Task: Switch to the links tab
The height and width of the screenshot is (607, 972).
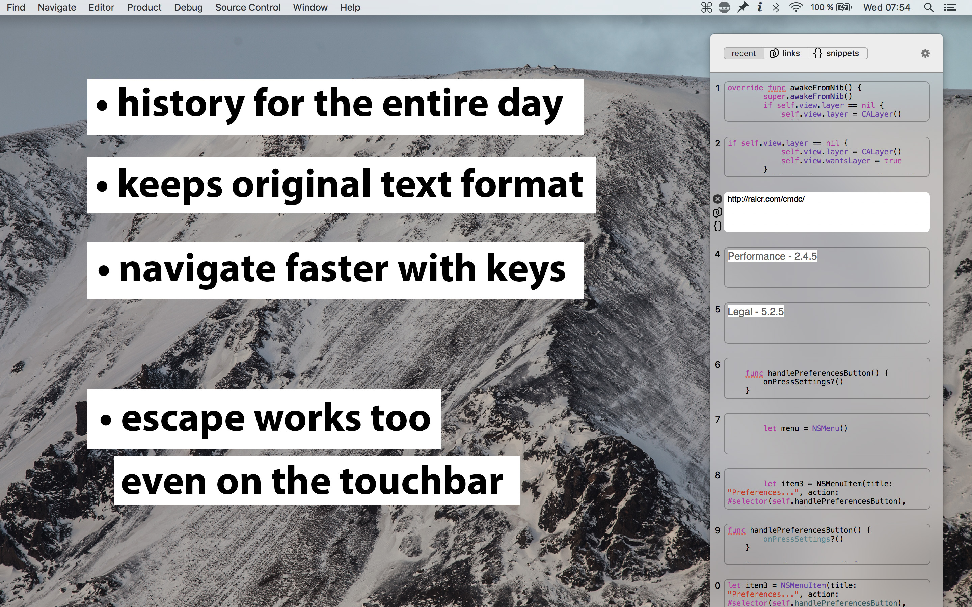Action: [x=786, y=53]
